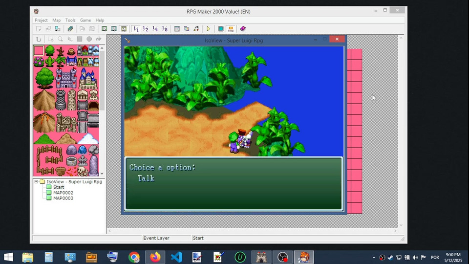
Task: Open Visual Studio Code from taskbar
Action: [176, 257]
